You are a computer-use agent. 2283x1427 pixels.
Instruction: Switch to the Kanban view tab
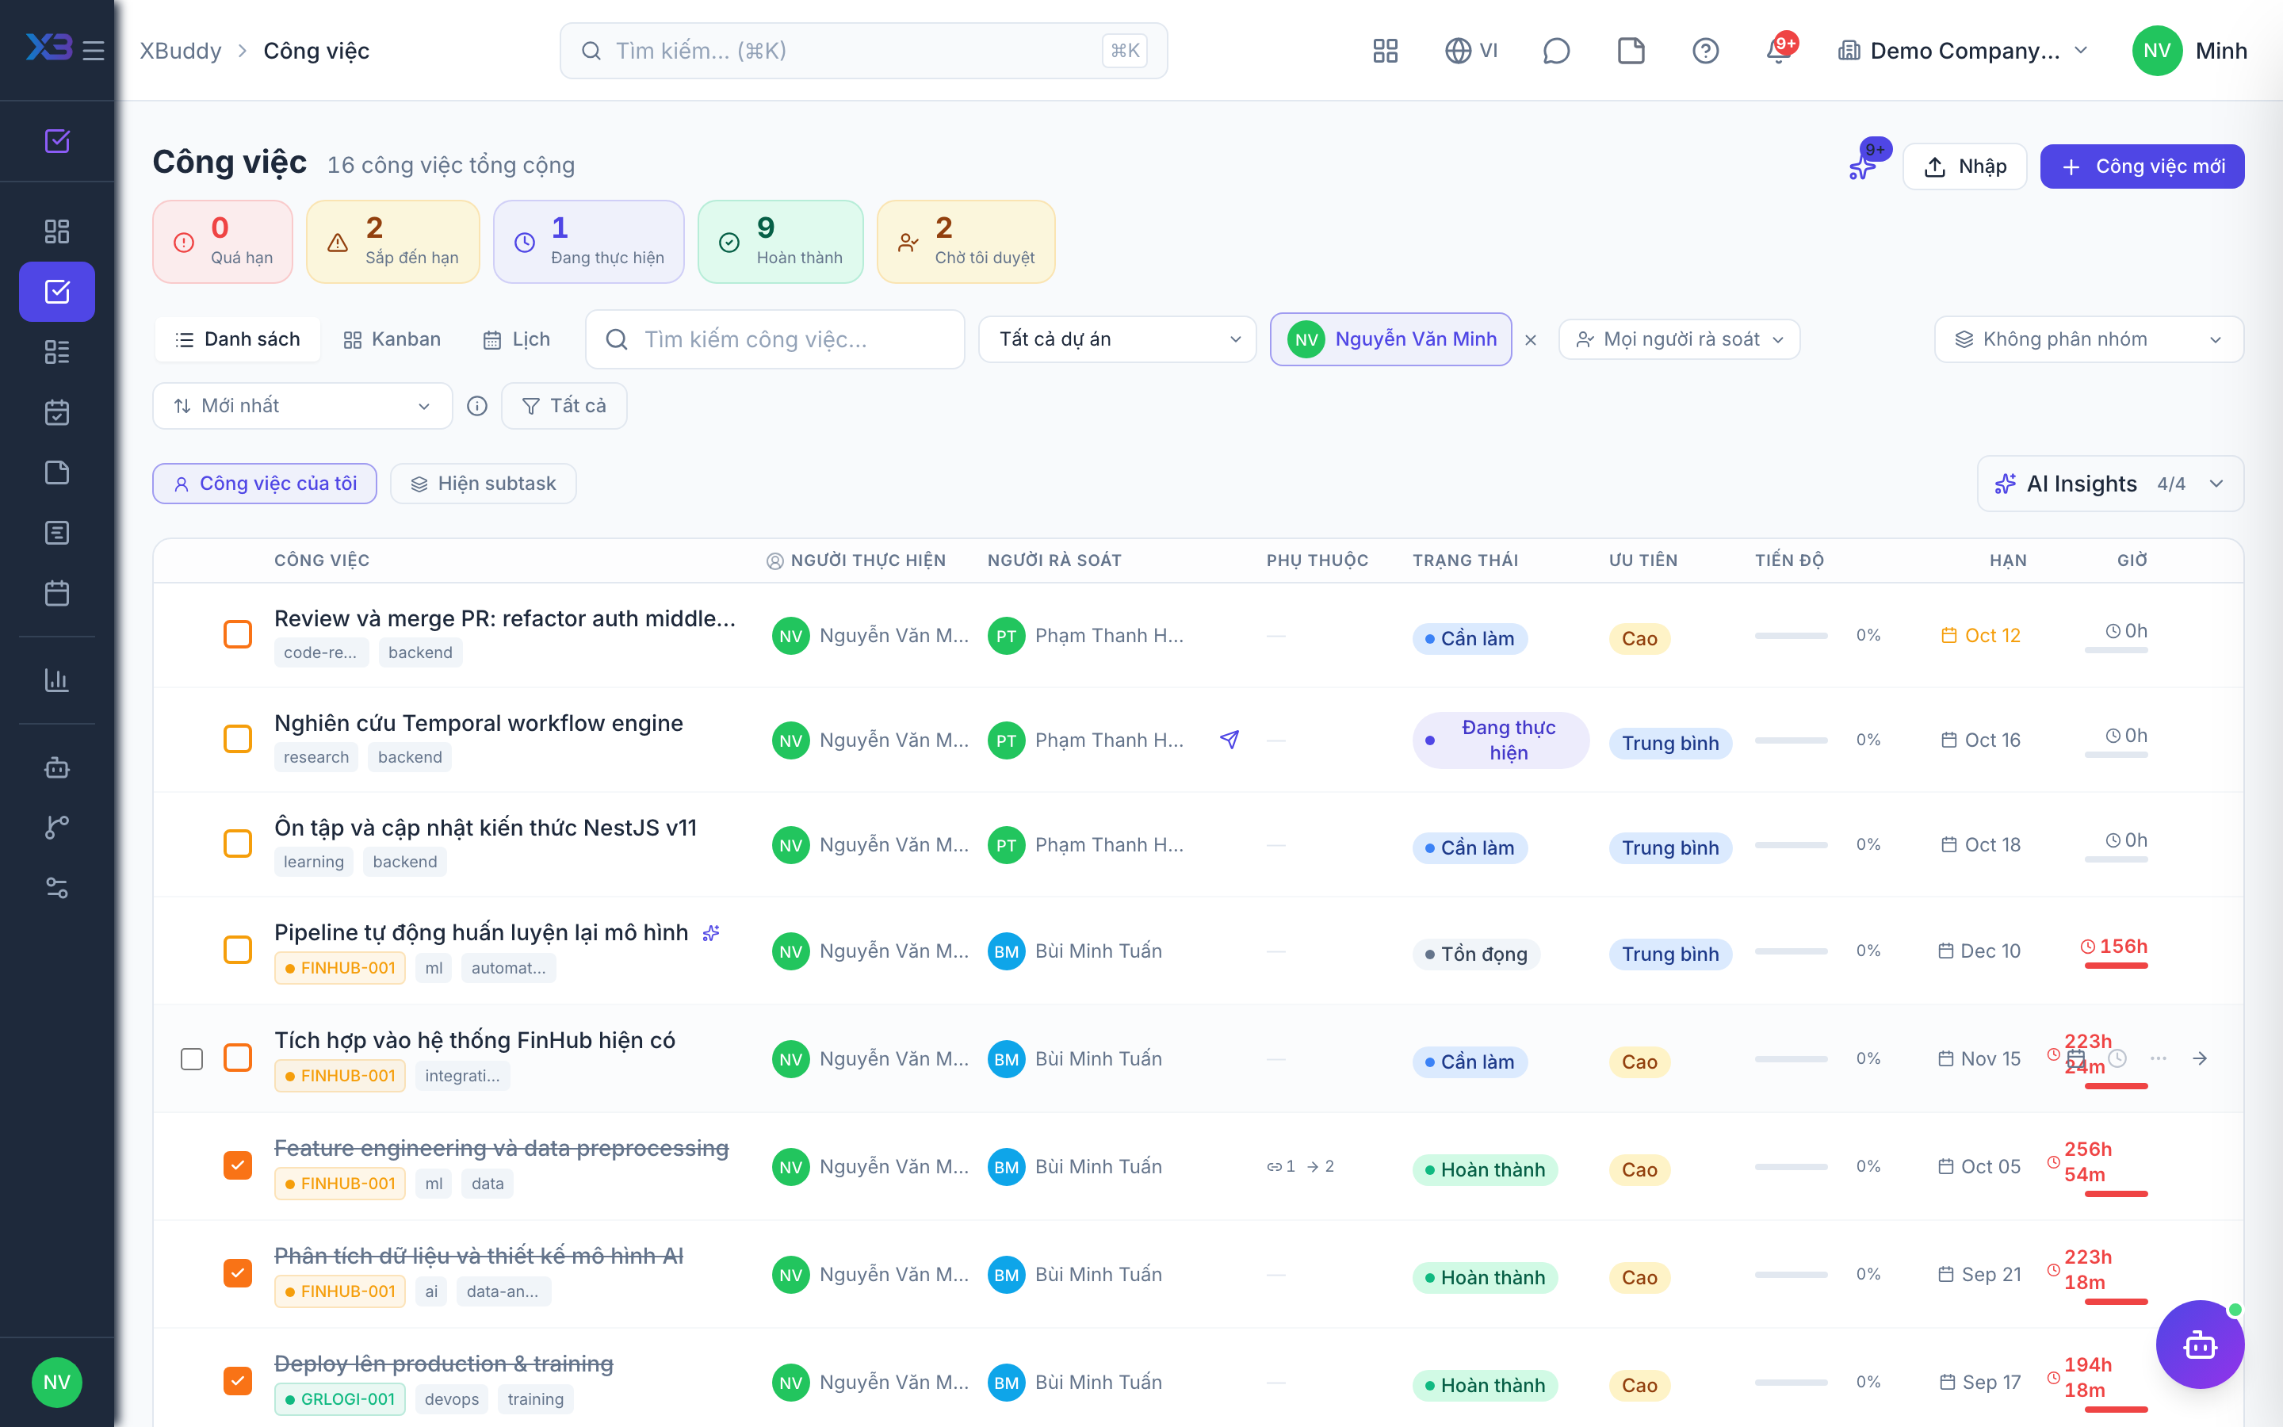(x=392, y=340)
